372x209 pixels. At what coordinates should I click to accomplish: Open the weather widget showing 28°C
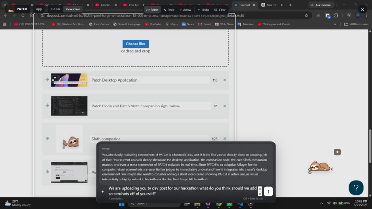point(18,203)
